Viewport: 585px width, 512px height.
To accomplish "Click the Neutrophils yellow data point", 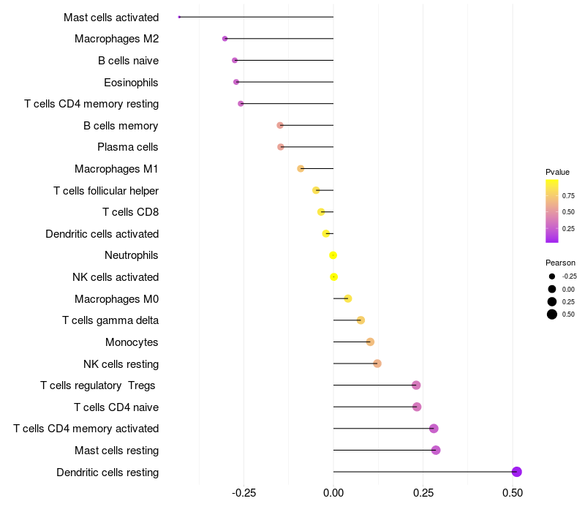I will (x=333, y=255).
